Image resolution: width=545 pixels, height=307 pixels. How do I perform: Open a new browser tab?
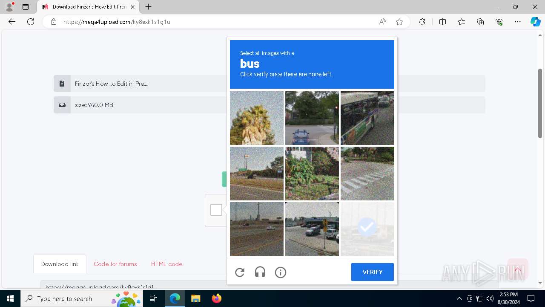pos(148,7)
